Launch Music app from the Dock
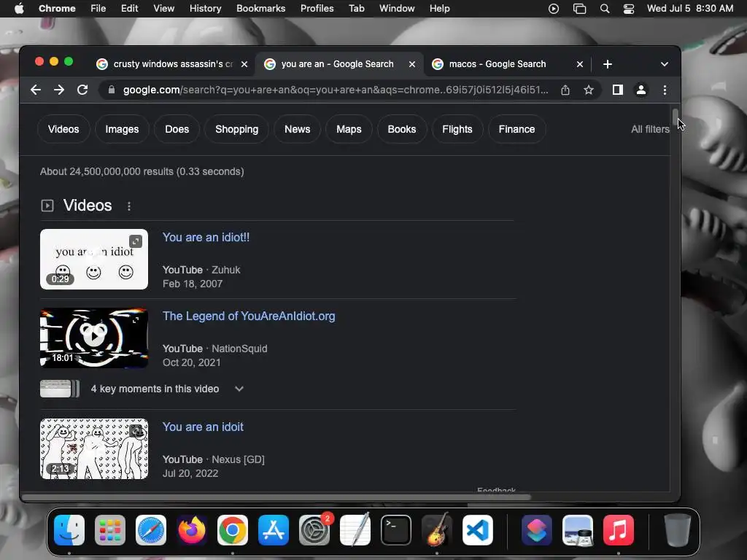Screen dimensions: 747x560 coord(619,530)
